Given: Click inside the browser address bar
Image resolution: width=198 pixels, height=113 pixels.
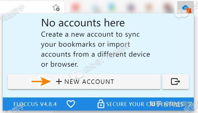Looking at the screenshot, I should [x=25, y=7].
